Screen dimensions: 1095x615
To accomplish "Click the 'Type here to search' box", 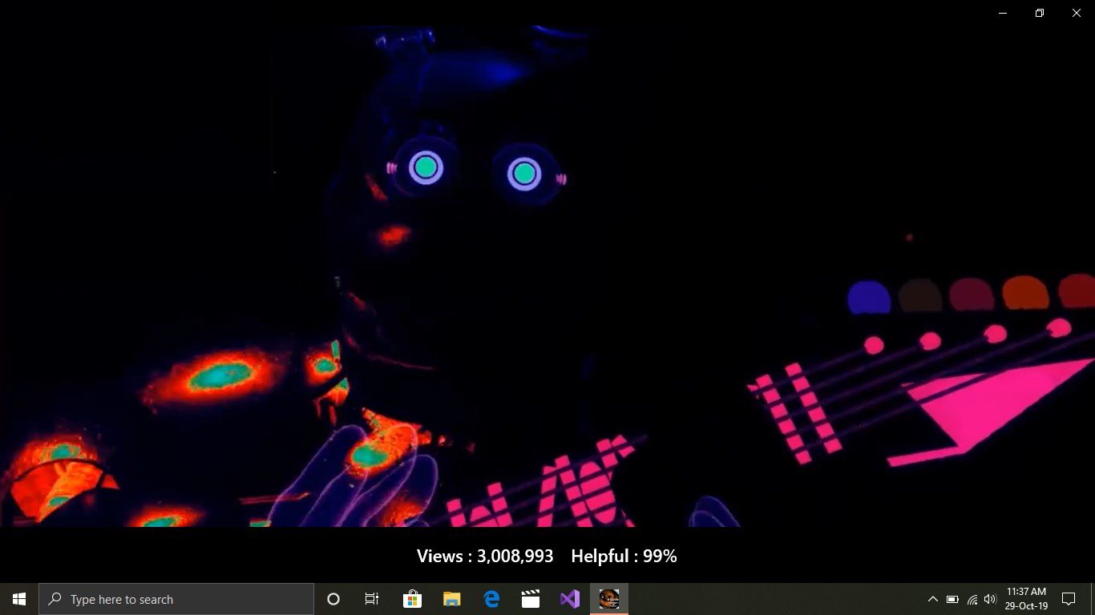I will coord(176,599).
